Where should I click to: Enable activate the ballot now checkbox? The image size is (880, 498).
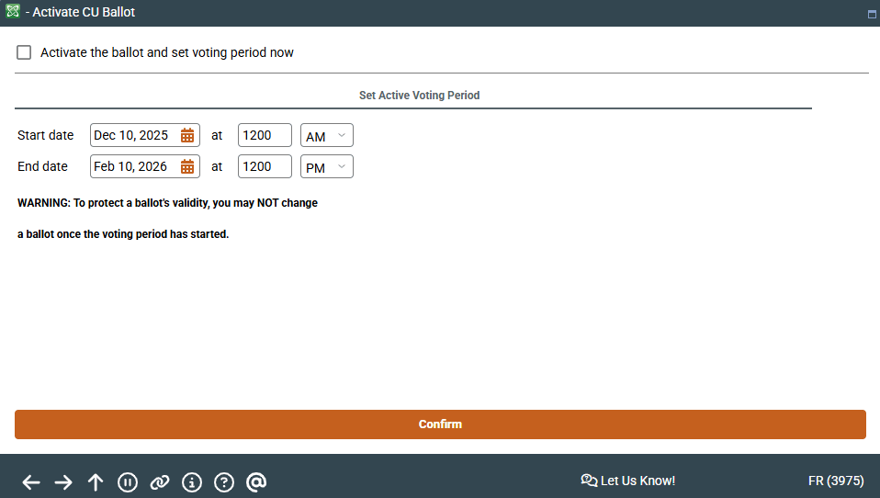[x=24, y=53]
